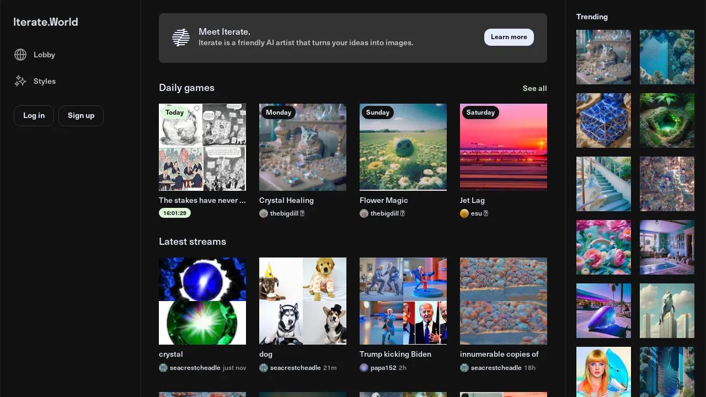This screenshot has width=706, height=397.
Task: Click esu avatar under Jet Lag
Action: 464,213
